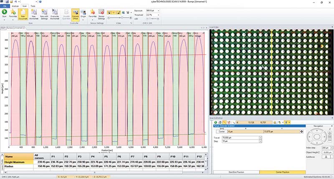Switch to Center Position tab
Screen dimensions: 334x179
[283, 172]
